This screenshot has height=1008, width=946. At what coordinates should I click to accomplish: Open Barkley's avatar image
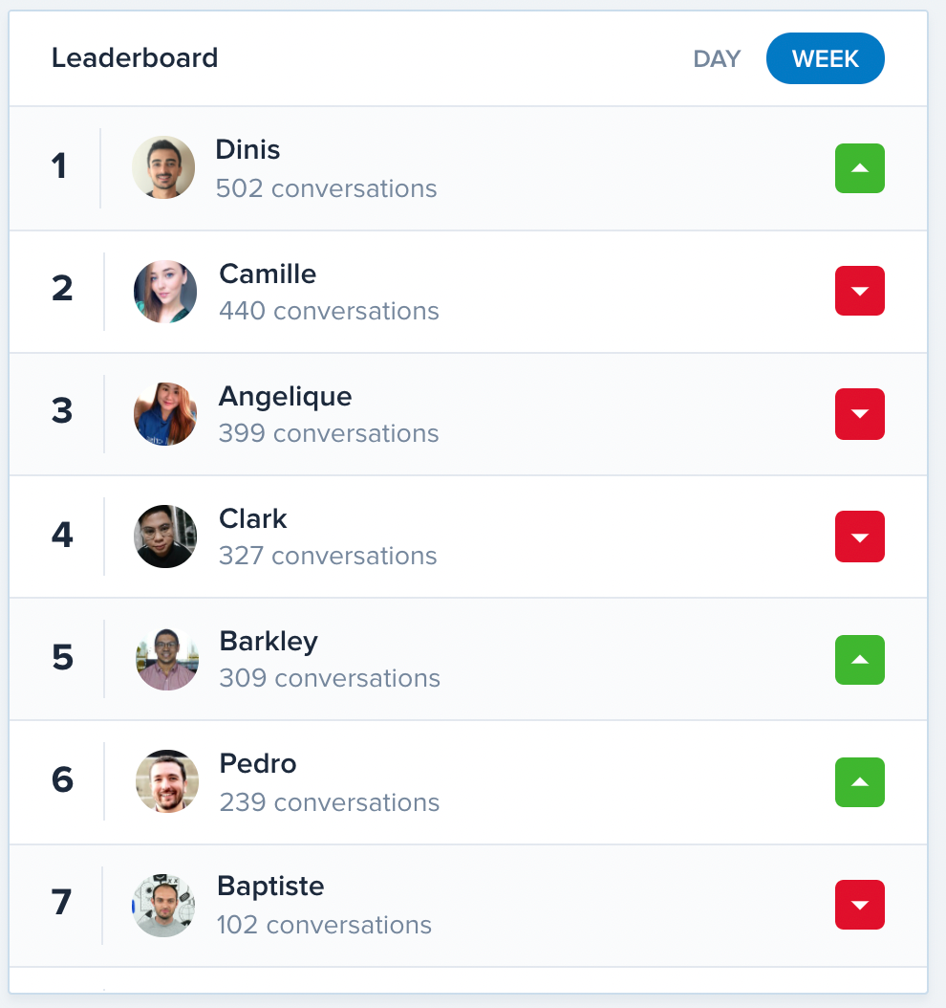[x=167, y=659]
